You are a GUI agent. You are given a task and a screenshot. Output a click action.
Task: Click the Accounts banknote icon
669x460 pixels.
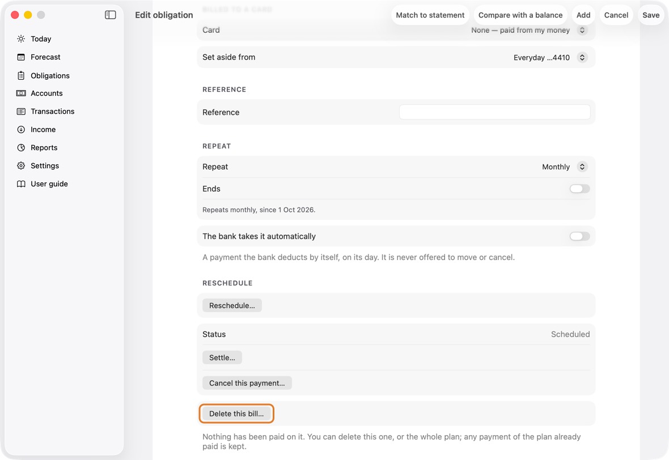[21, 93]
